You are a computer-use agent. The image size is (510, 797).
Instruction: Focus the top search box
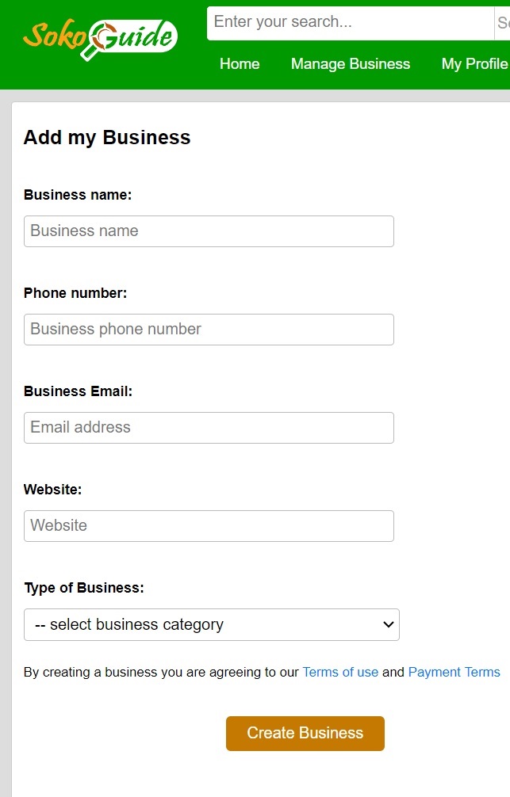(x=351, y=23)
